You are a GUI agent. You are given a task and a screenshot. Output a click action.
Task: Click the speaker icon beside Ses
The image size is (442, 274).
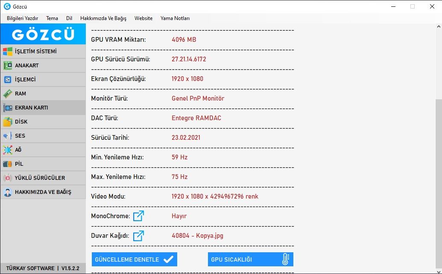pyautogui.click(x=8, y=136)
